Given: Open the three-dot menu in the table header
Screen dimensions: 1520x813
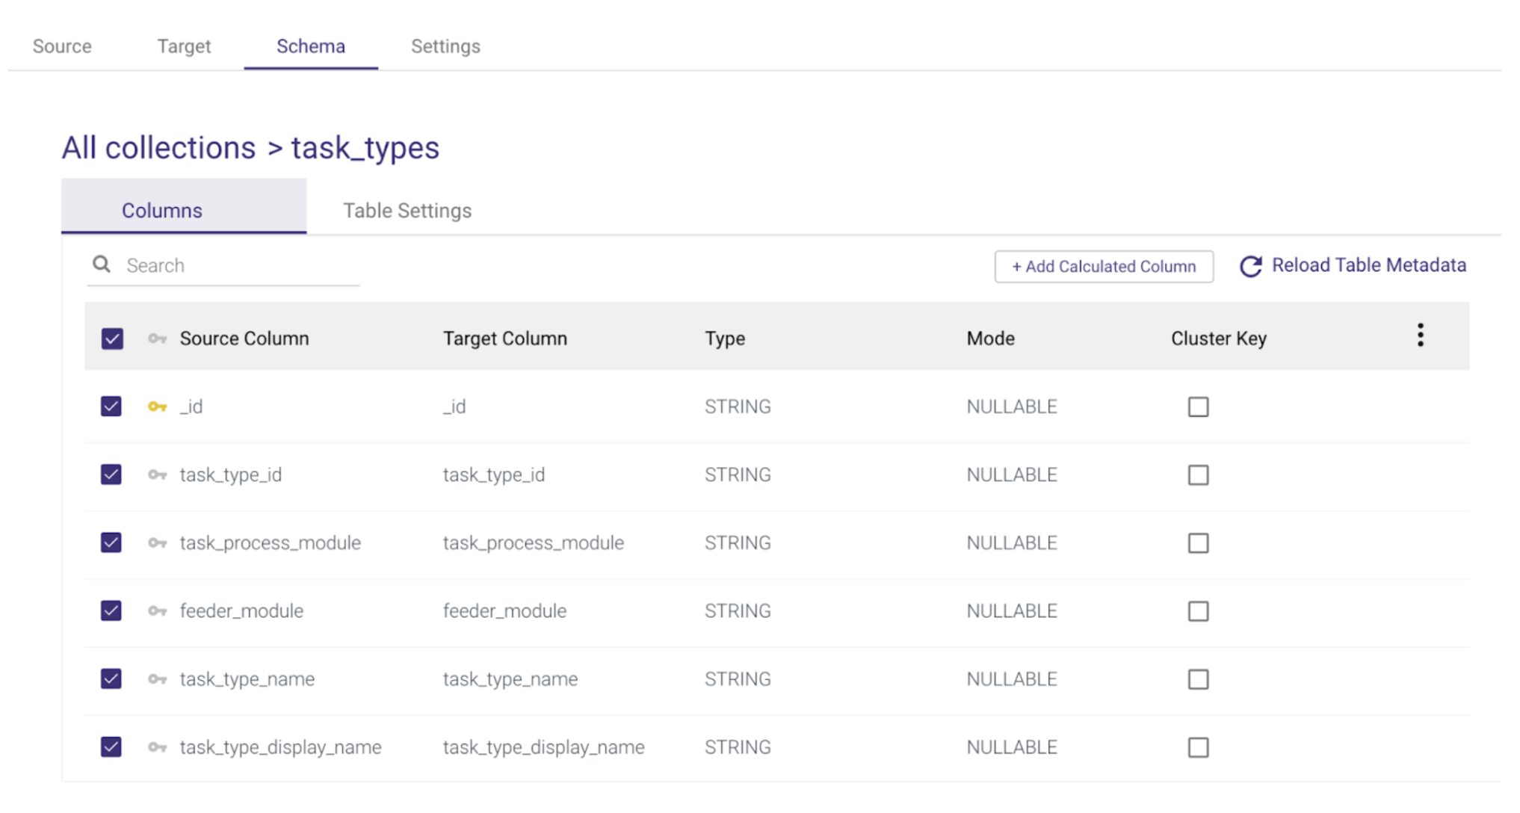Looking at the screenshot, I should pyautogui.click(x=1420, y=336).
